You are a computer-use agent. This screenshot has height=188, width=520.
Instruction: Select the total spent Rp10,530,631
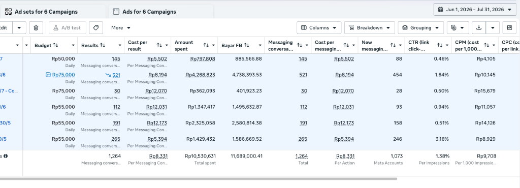[200, 156]
